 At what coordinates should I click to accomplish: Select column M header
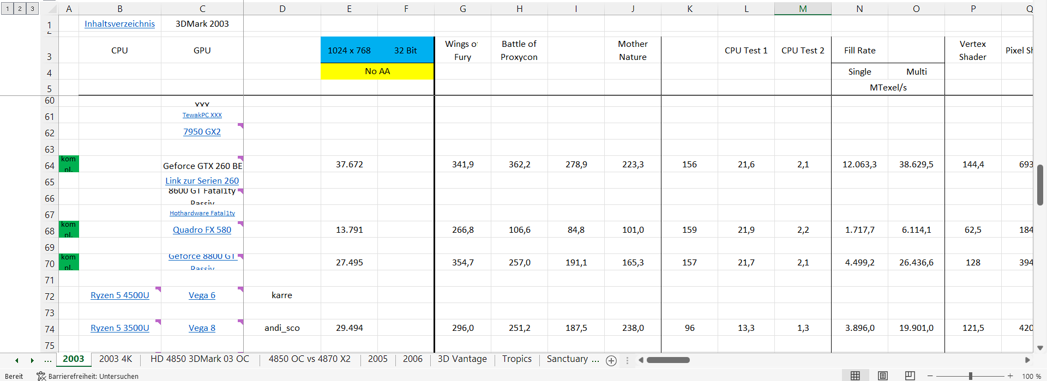(803, 9)
